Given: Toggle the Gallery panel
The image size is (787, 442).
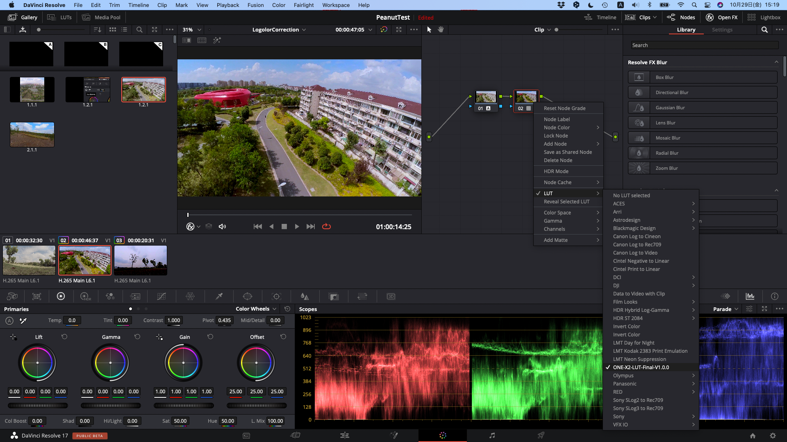Looking at the screenshot, I should (x=23, y=17).
